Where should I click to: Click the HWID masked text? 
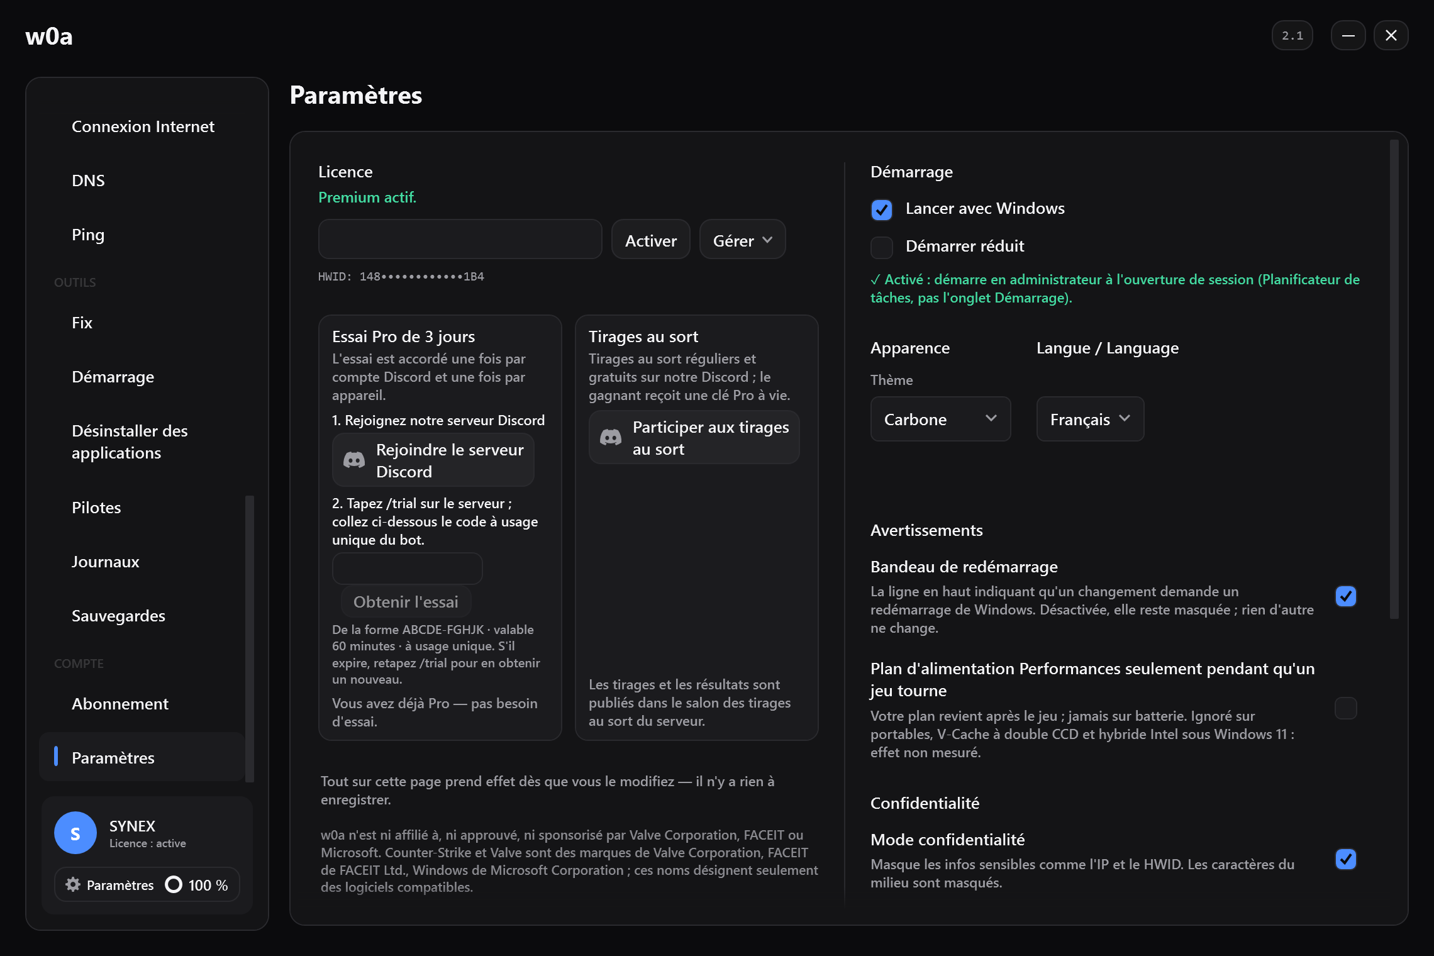point(401,277)
